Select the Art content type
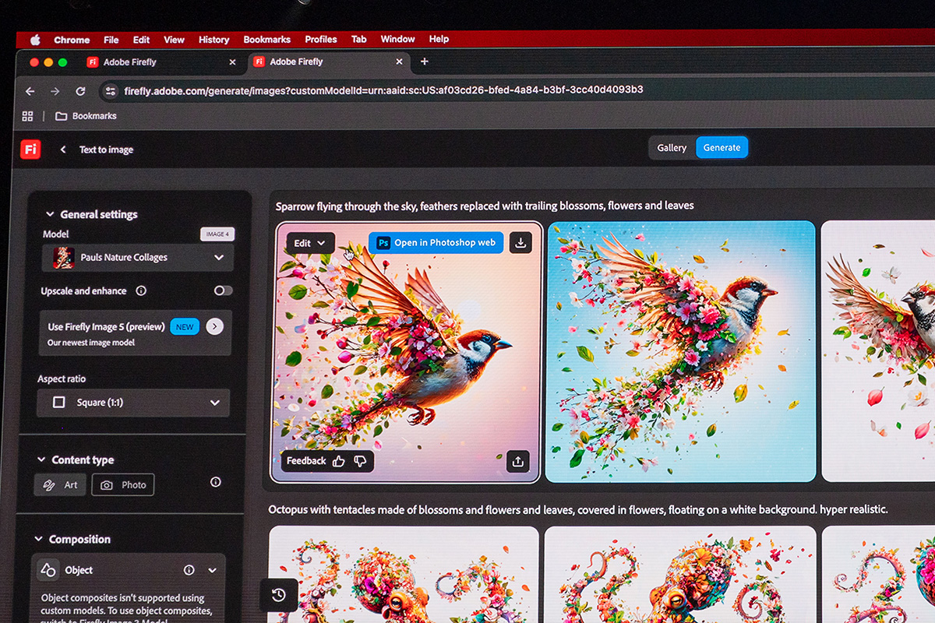This screenshot has width=935, height=623. (x=60, y=484)
